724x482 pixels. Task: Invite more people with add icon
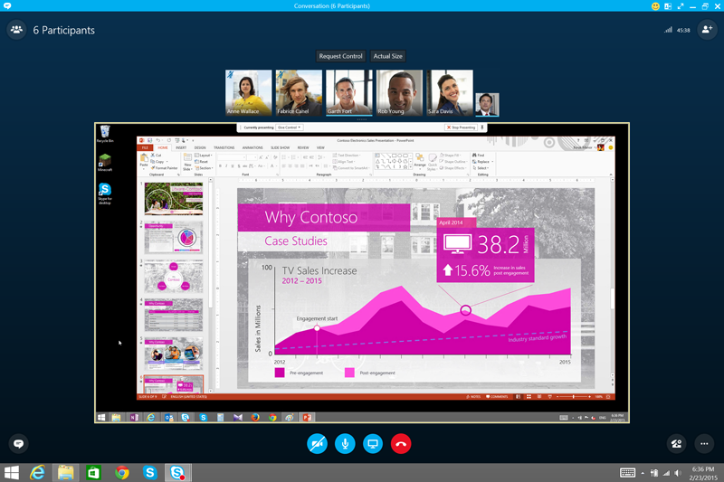click(x=707, y=30)
